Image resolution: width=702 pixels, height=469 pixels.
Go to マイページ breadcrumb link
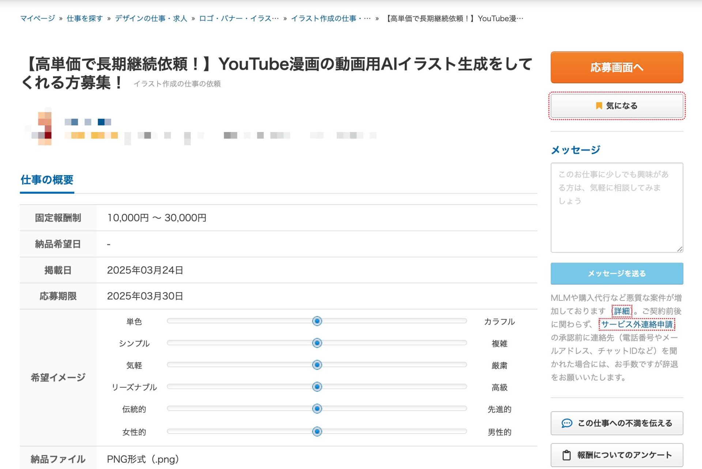click(37, 19)
